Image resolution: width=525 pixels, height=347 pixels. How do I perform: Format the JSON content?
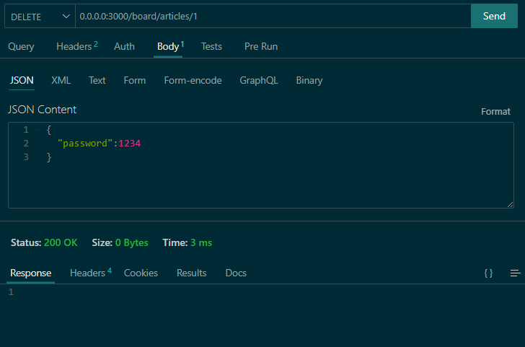495,112
